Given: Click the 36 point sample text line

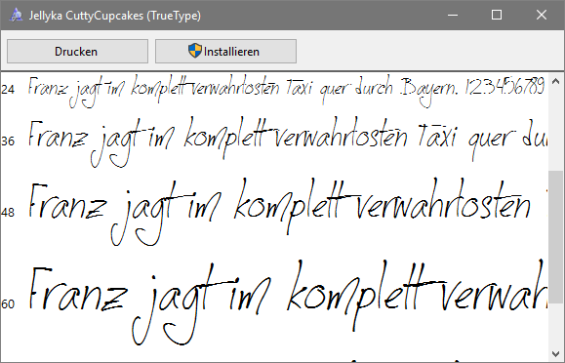Looking at the screenshot, I should click(288, 142).
